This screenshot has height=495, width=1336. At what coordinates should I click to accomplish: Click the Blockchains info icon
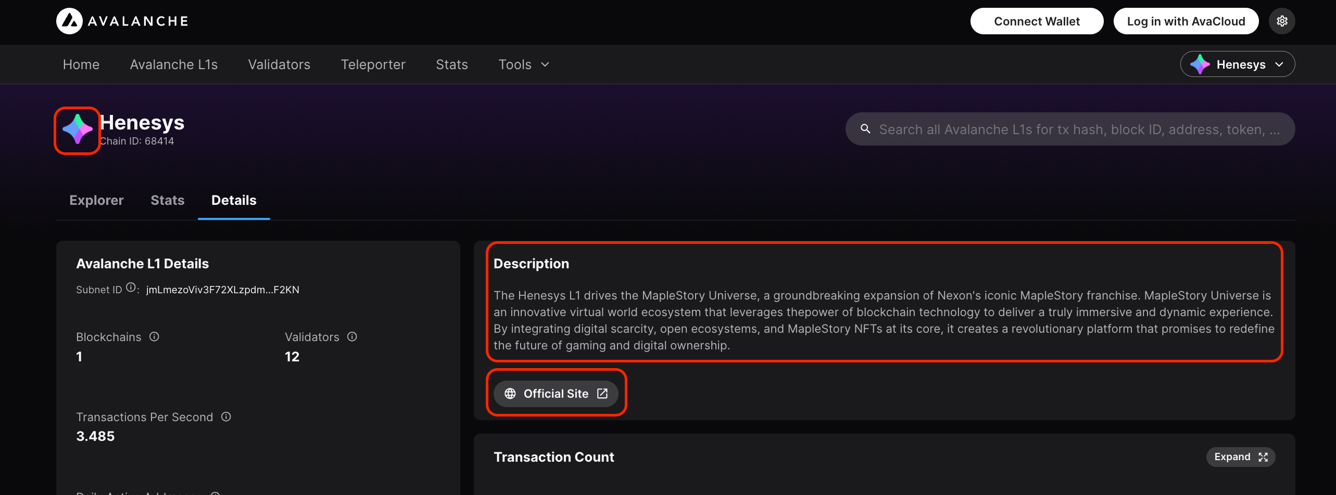154,337
